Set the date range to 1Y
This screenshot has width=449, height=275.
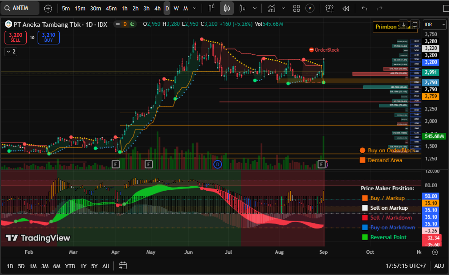[x=83, y=266]
